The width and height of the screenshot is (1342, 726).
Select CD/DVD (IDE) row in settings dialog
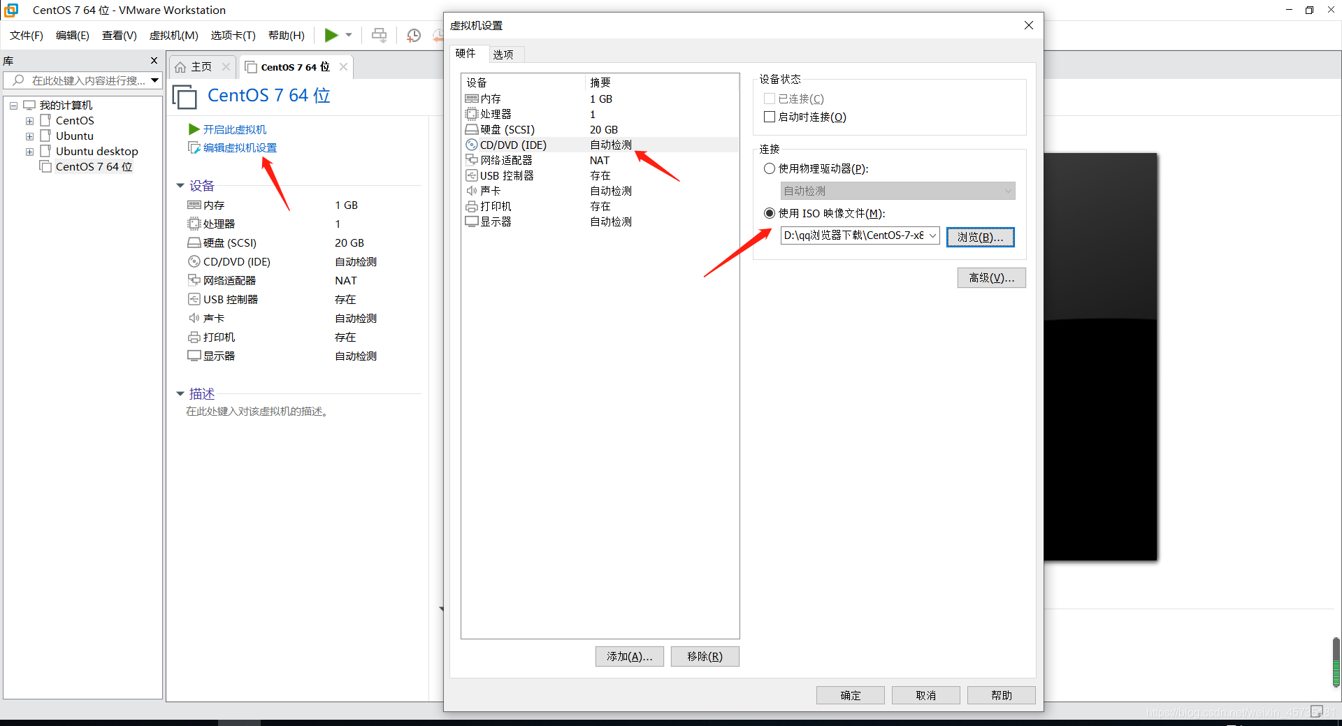pyautogui.click(x=600, y=145)
